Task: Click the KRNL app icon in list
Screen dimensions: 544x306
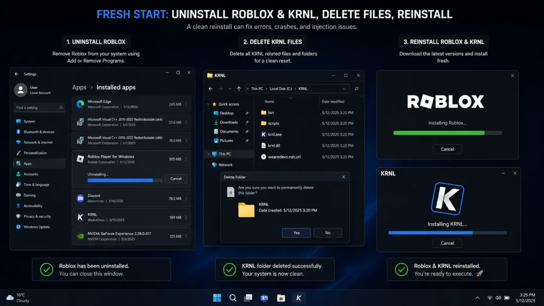Action: pos(80,217)
